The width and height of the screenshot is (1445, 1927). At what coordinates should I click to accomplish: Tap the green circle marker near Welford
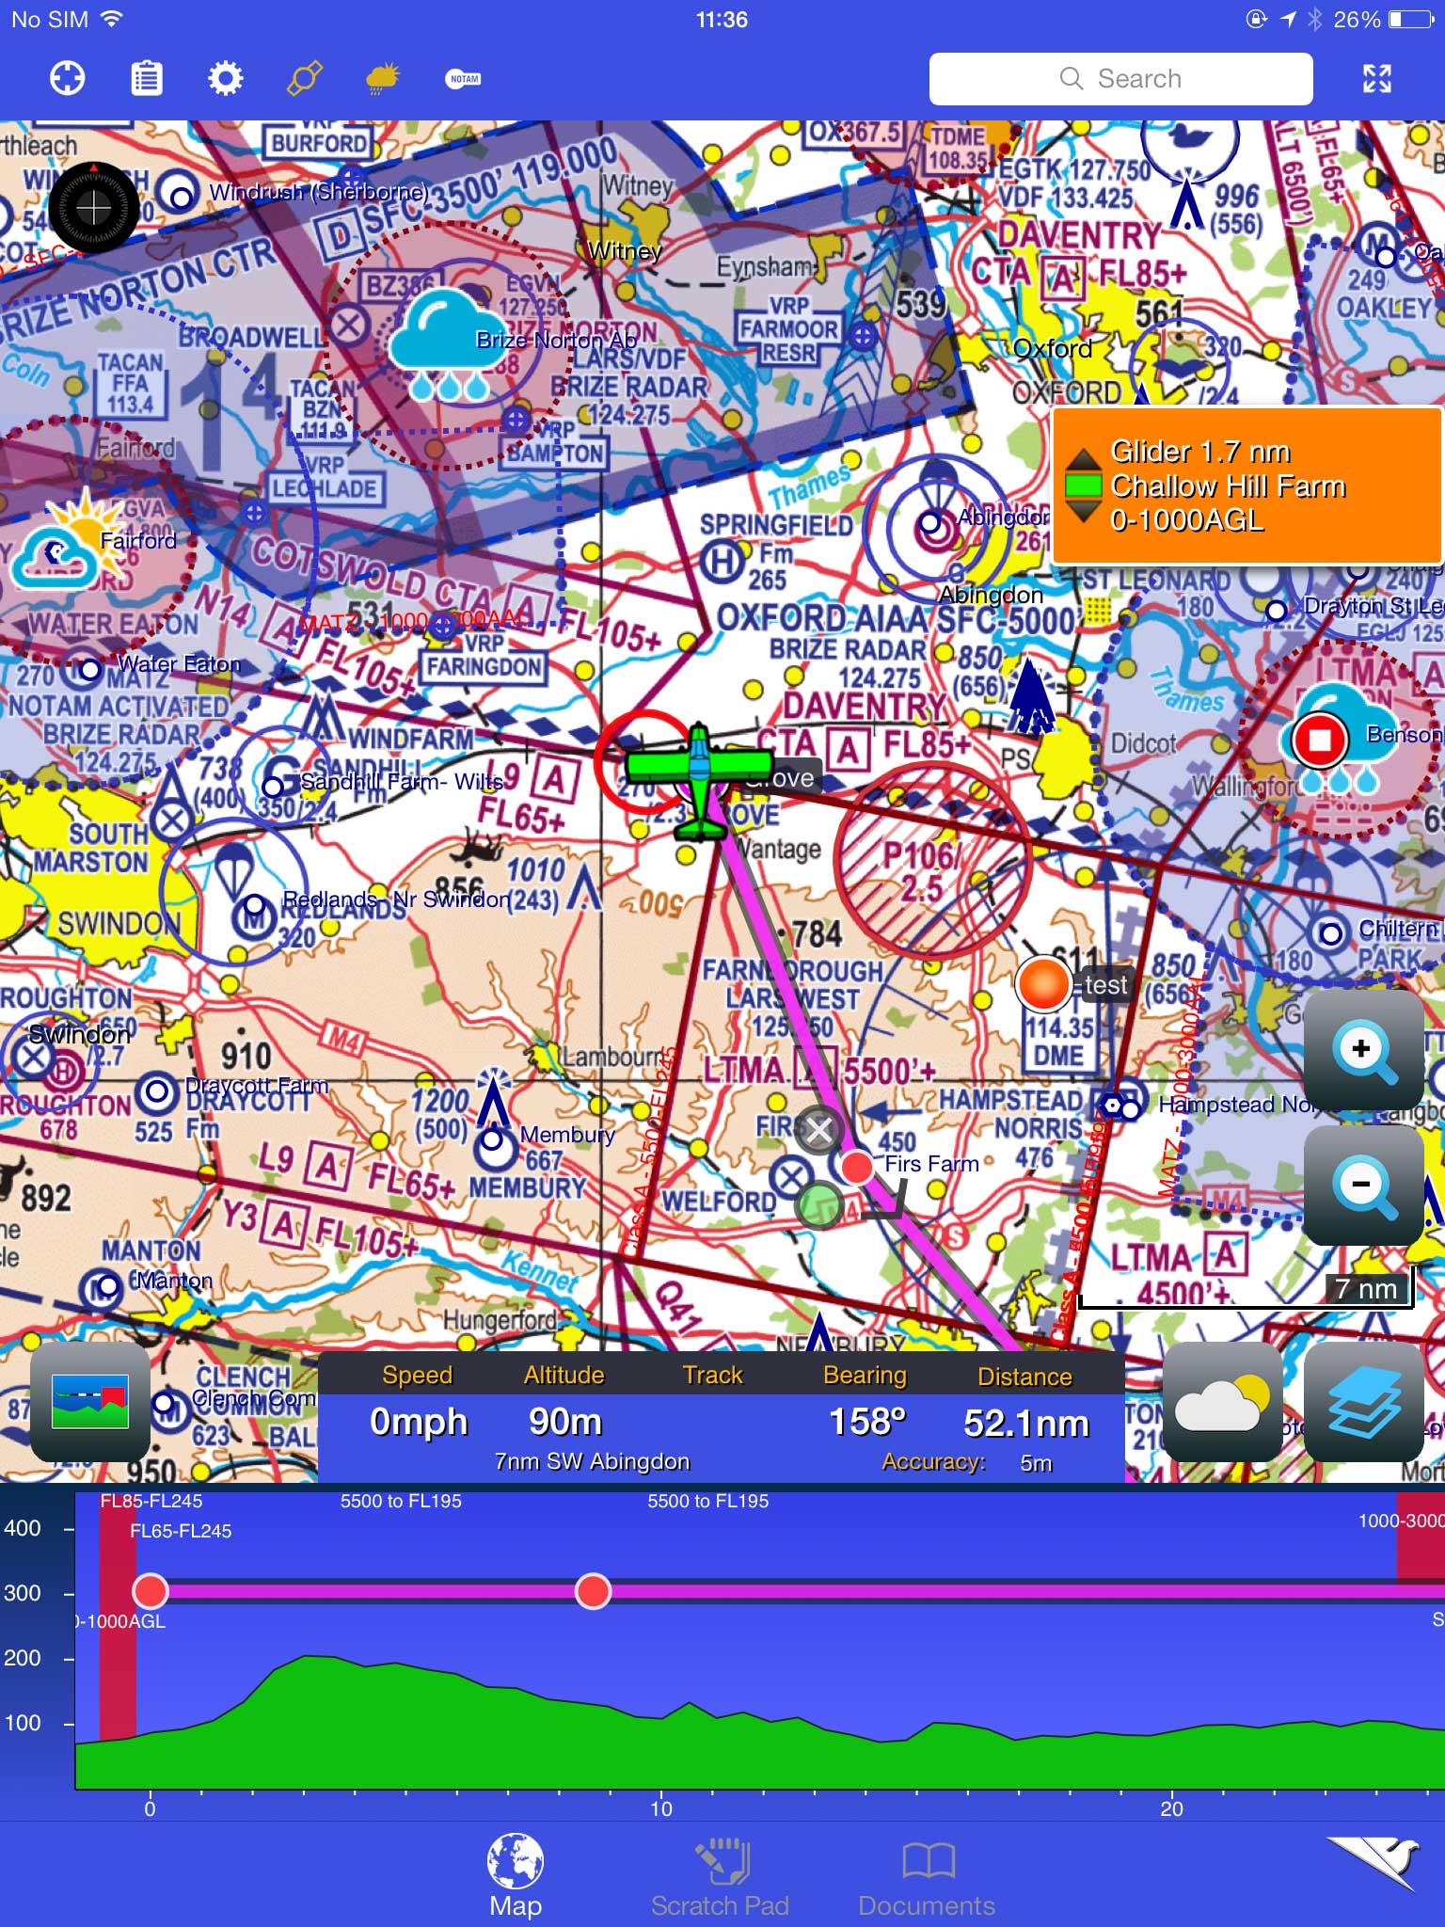818,1204
